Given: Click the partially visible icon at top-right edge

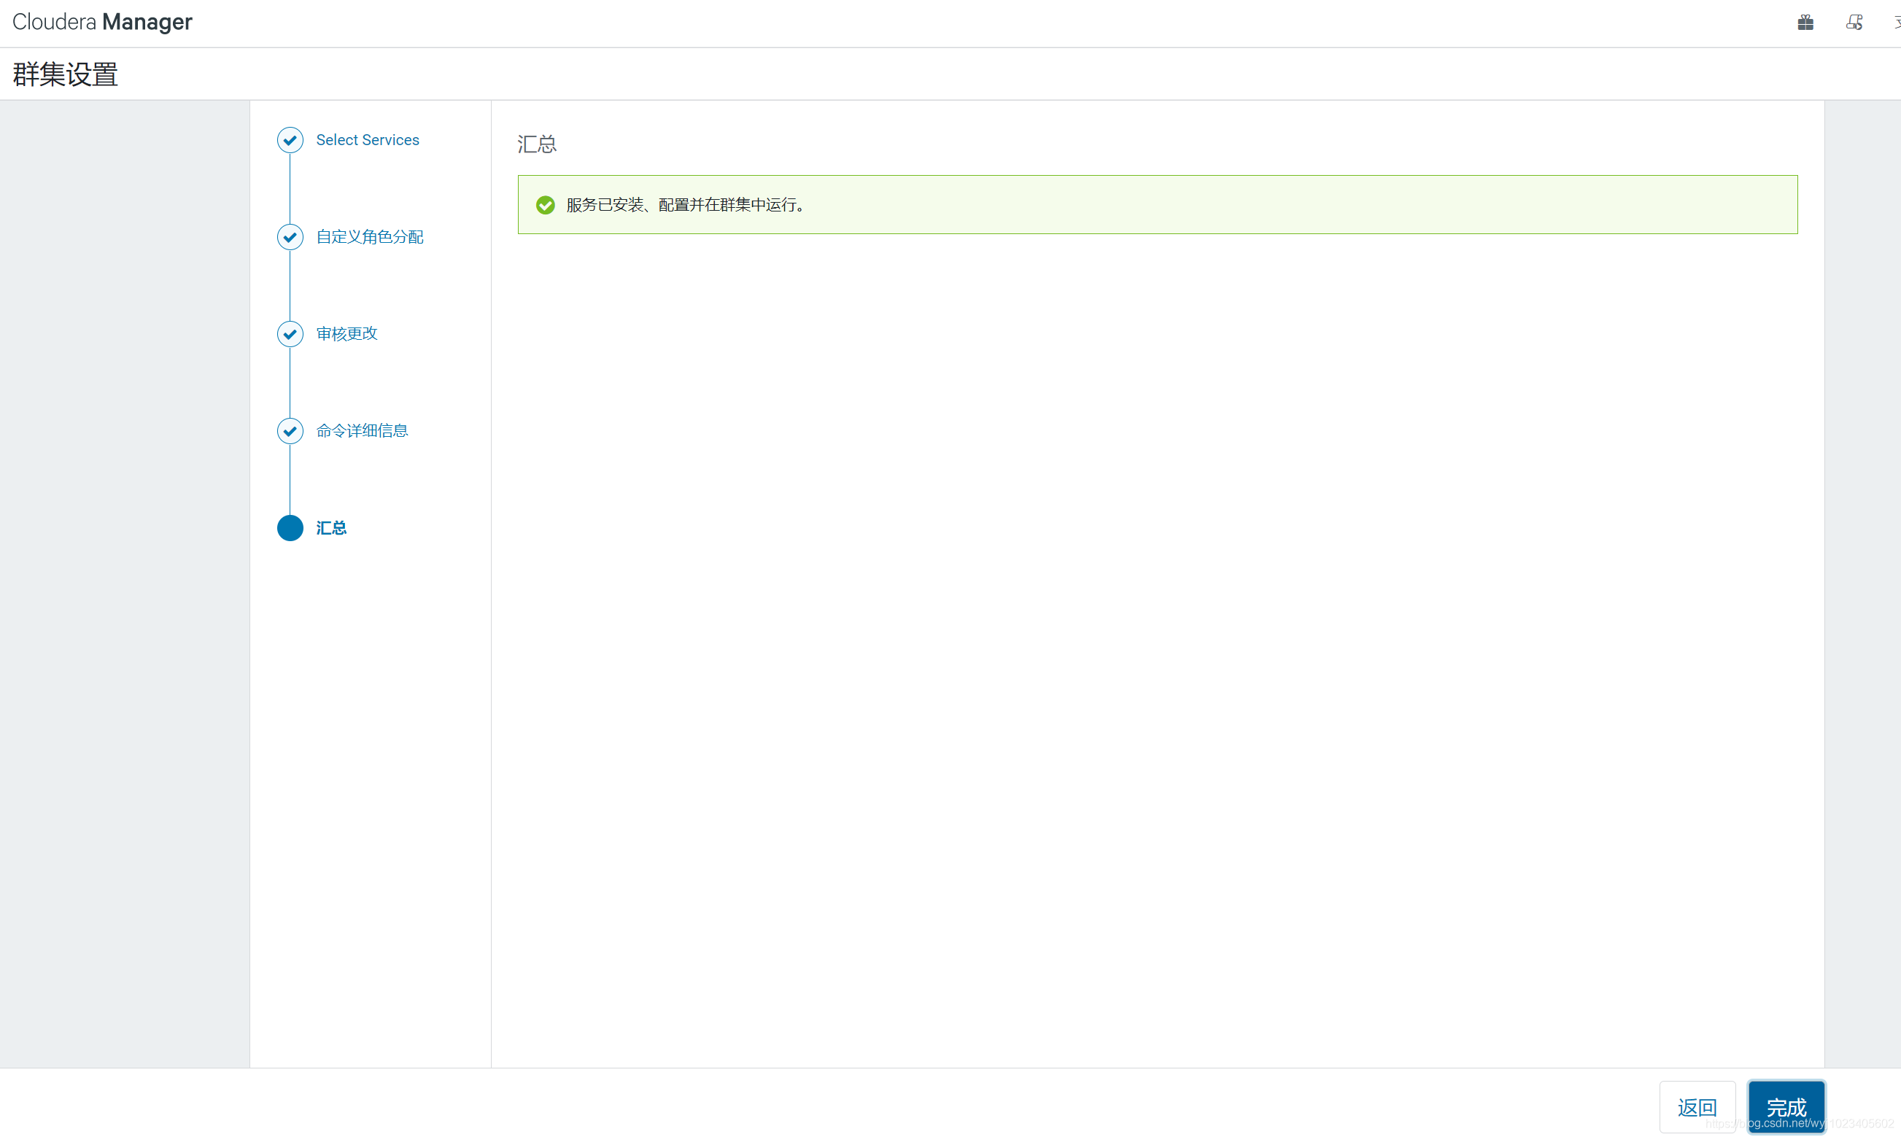Looking at the screenshot, I should 1897,22.
